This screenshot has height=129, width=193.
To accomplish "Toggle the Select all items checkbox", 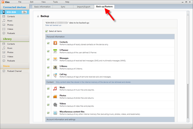I will click(x=46, y=31).
